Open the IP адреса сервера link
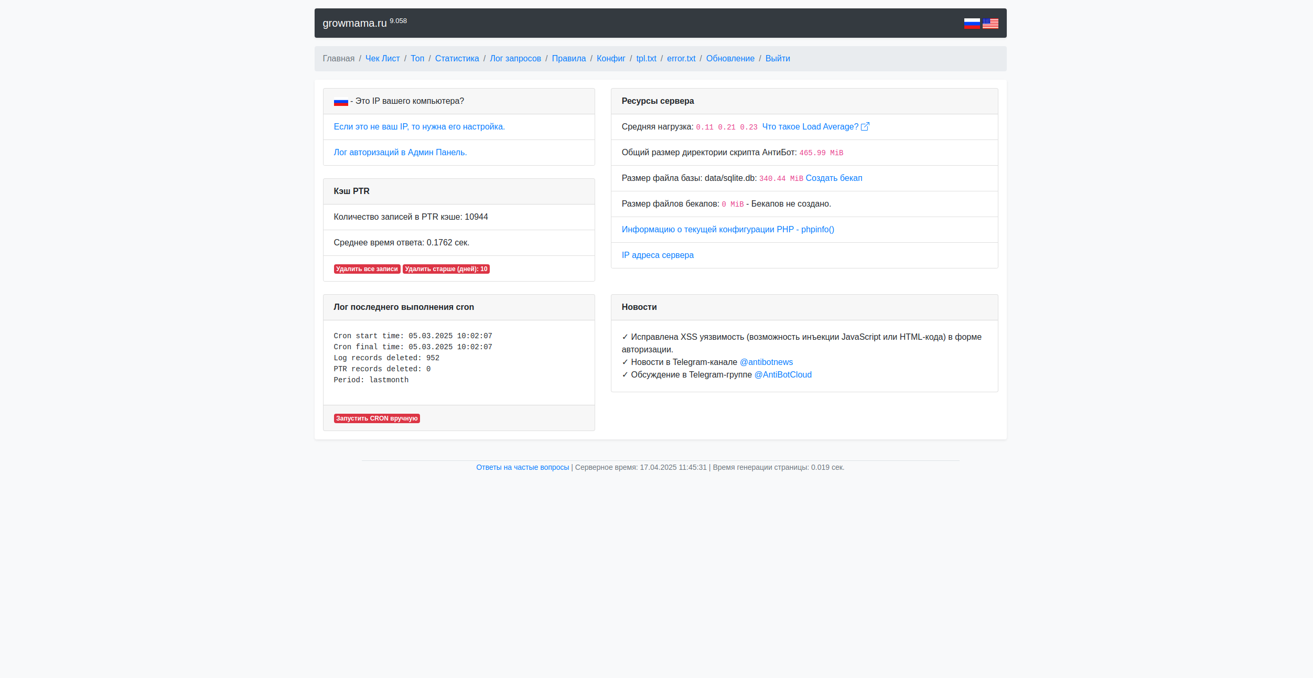The width and height of the screenshot is (1313, 678). (x=657, y=255)
